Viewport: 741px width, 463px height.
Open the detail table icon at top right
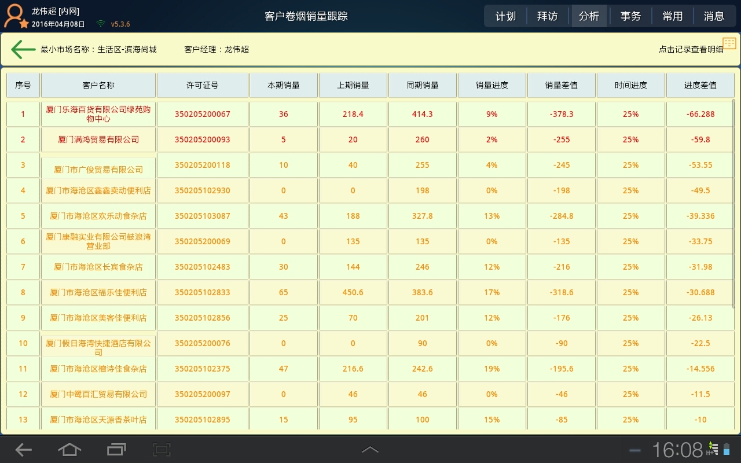click(729, 43)
